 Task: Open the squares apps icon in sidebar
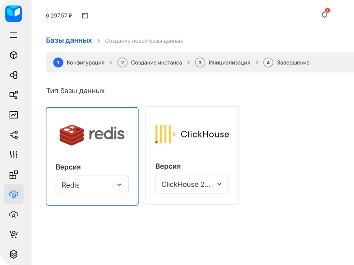click(x=13, y=175)
